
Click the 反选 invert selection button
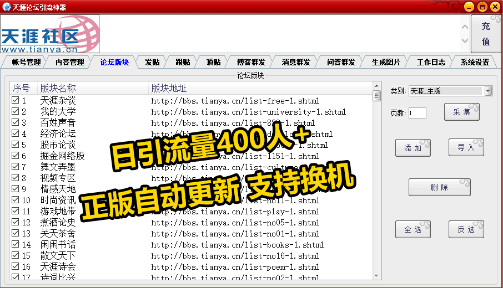pyautogui.click(x=466, y=229)
